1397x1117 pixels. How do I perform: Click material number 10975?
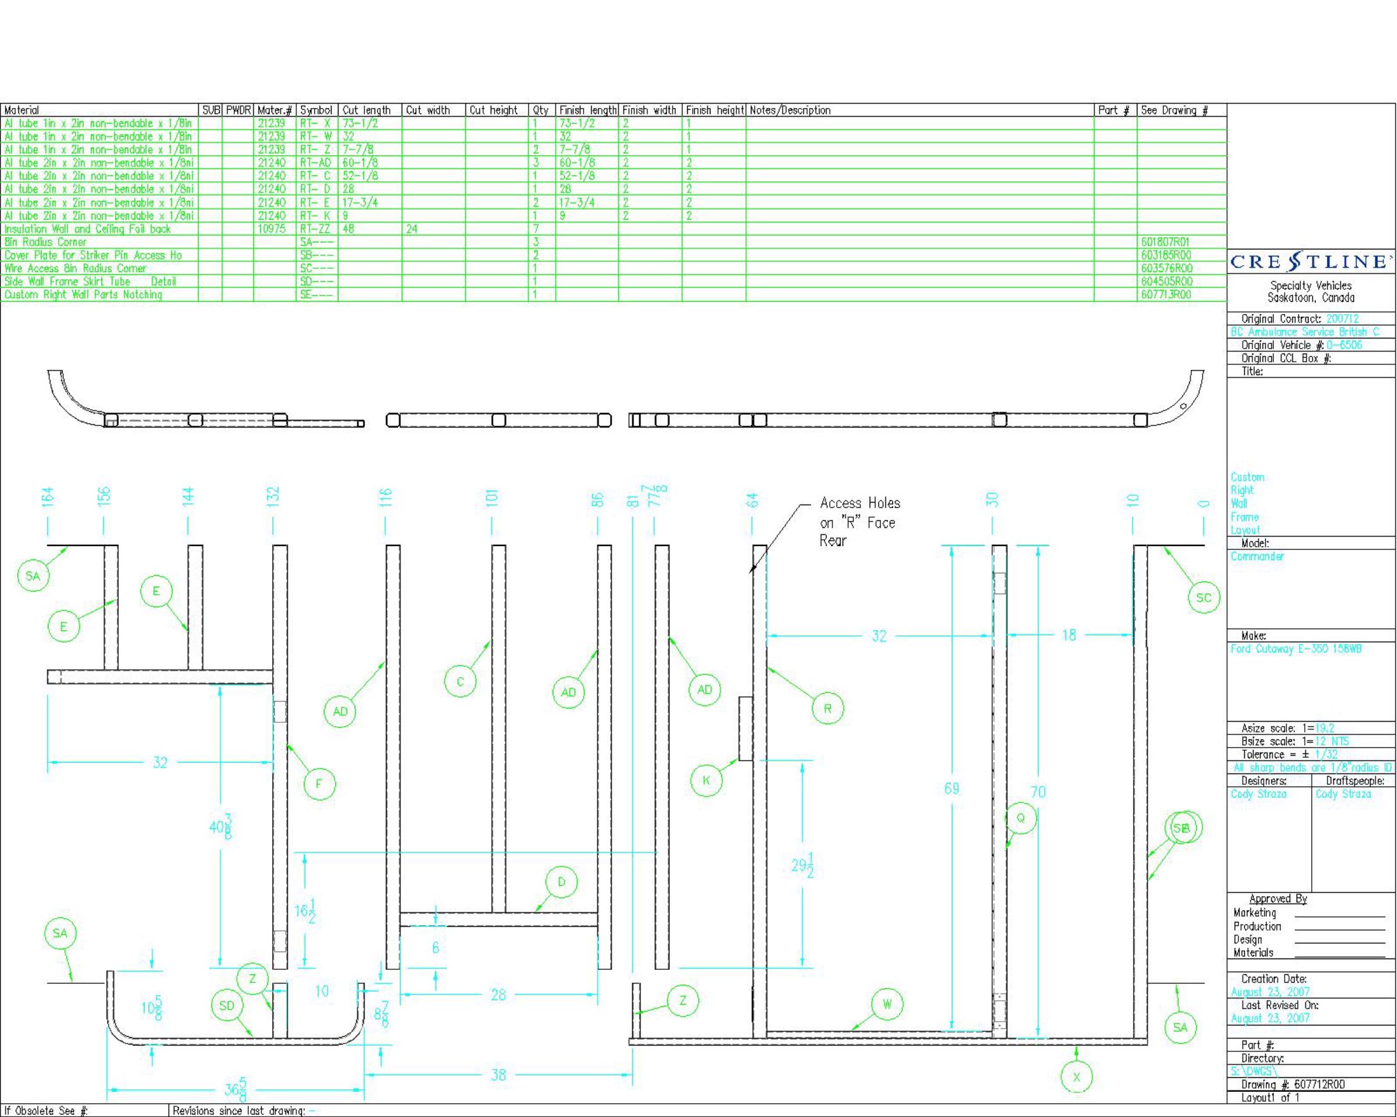click(x=272, y=229)
